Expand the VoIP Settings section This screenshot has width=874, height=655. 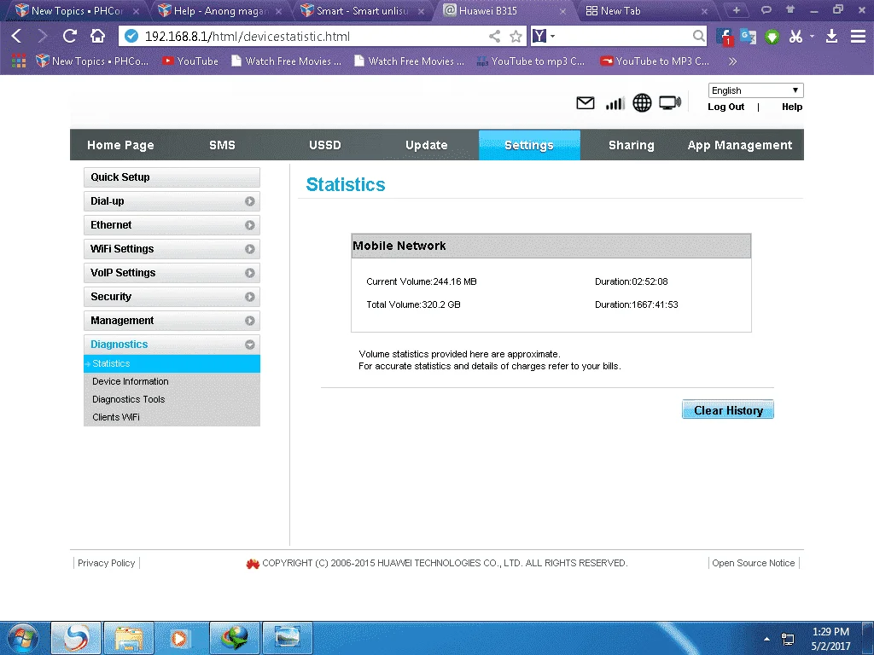[x=172, y=273]
